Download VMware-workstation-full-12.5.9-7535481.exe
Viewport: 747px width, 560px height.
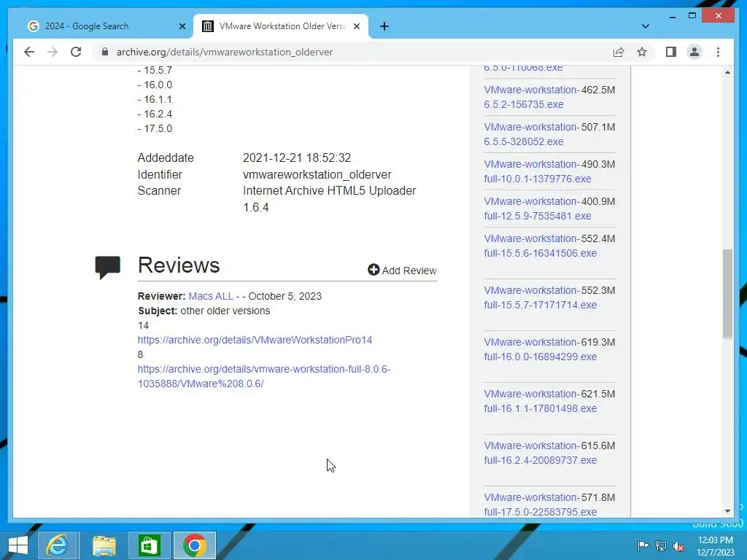538,208
